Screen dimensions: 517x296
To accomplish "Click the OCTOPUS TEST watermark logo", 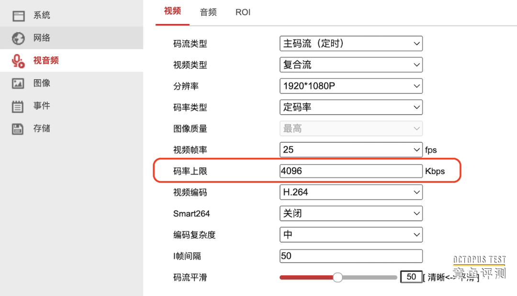I will click(479, 259).
